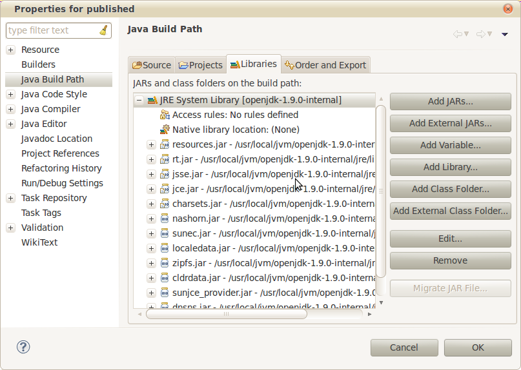Select the Native library location icon
521x370 pixels.
[x=165, y=130]
